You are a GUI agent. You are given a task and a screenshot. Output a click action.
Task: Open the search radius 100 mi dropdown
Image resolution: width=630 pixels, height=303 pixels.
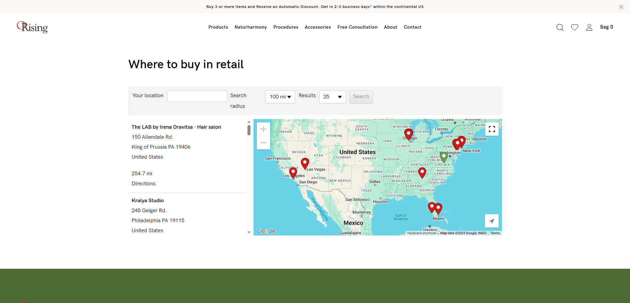point(280,97)
